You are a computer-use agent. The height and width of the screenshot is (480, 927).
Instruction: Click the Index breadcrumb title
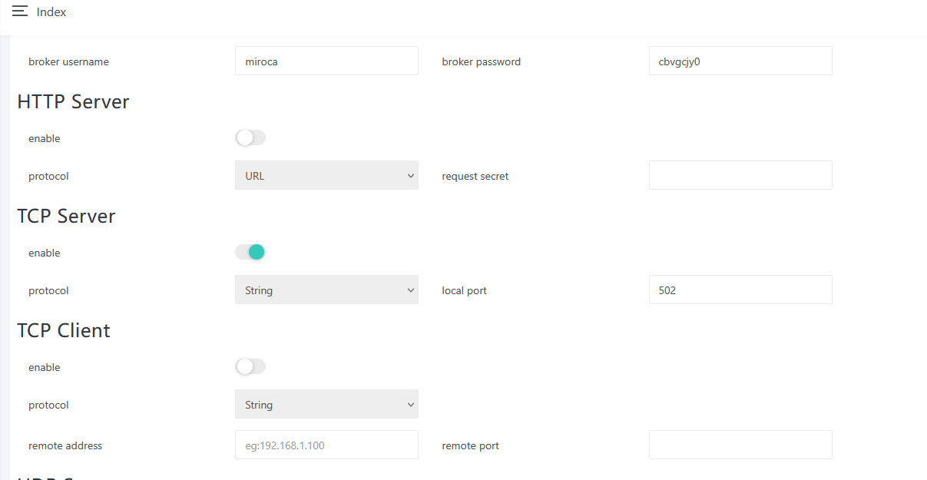51,12
